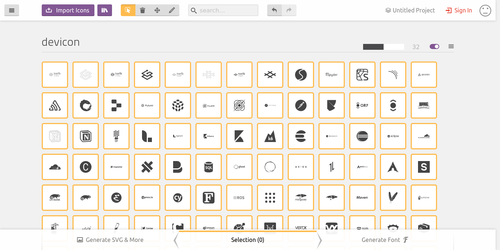Viewport: 500px width, 250px height.
Task: Select the Ghost wordmark icon
Action: 239,167
